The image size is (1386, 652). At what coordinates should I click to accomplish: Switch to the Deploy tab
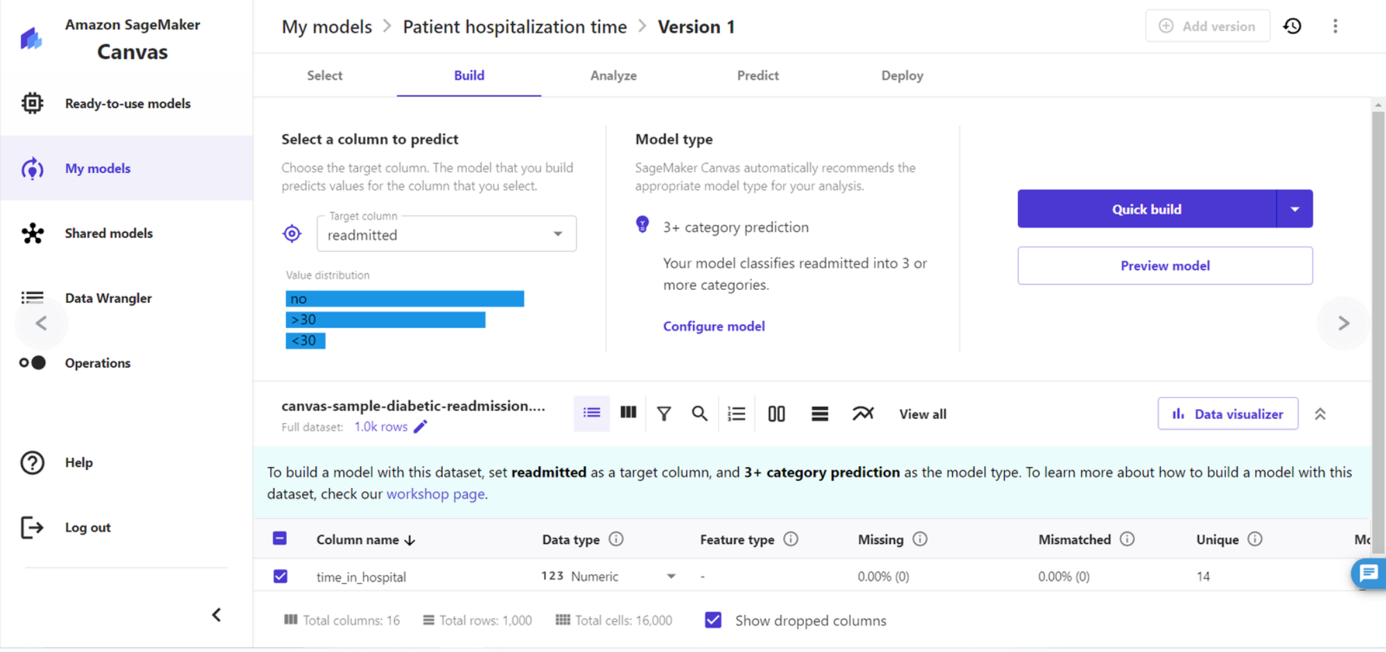click(902, 75)
